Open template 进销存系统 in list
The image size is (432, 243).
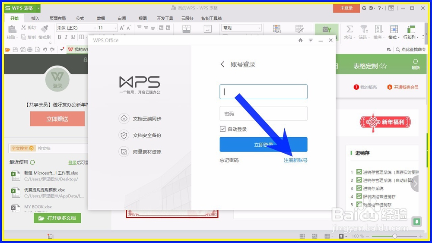pyautogui.click(x=373, y=188)
